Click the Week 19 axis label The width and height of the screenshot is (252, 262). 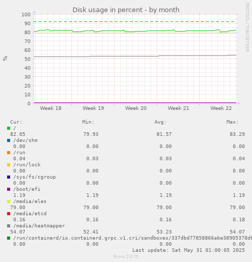93,108
